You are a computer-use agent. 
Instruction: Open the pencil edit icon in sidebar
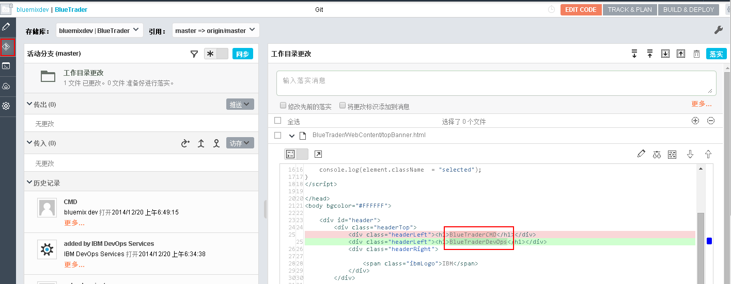coord(6,27)
